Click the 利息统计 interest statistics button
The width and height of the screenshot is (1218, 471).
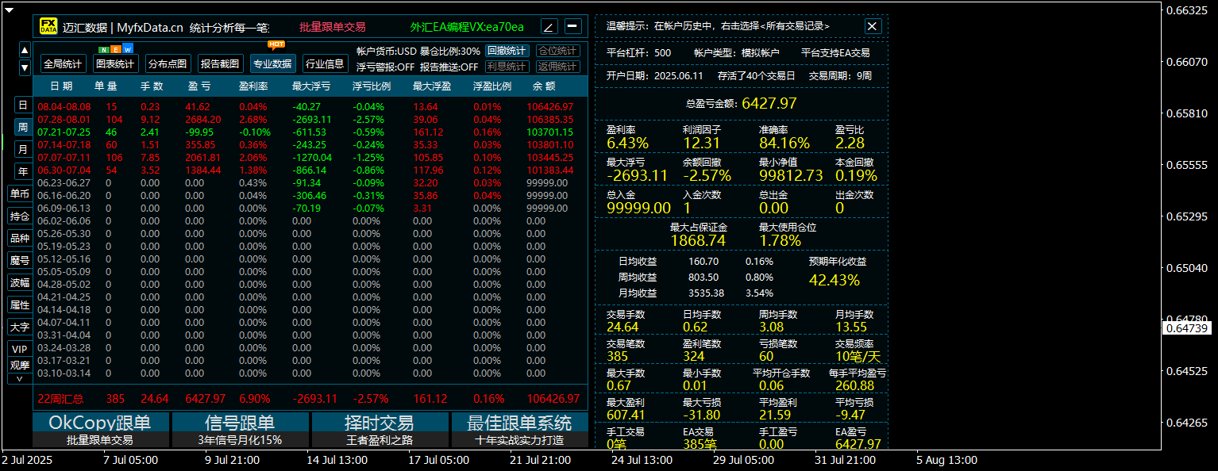pos(507,67)
